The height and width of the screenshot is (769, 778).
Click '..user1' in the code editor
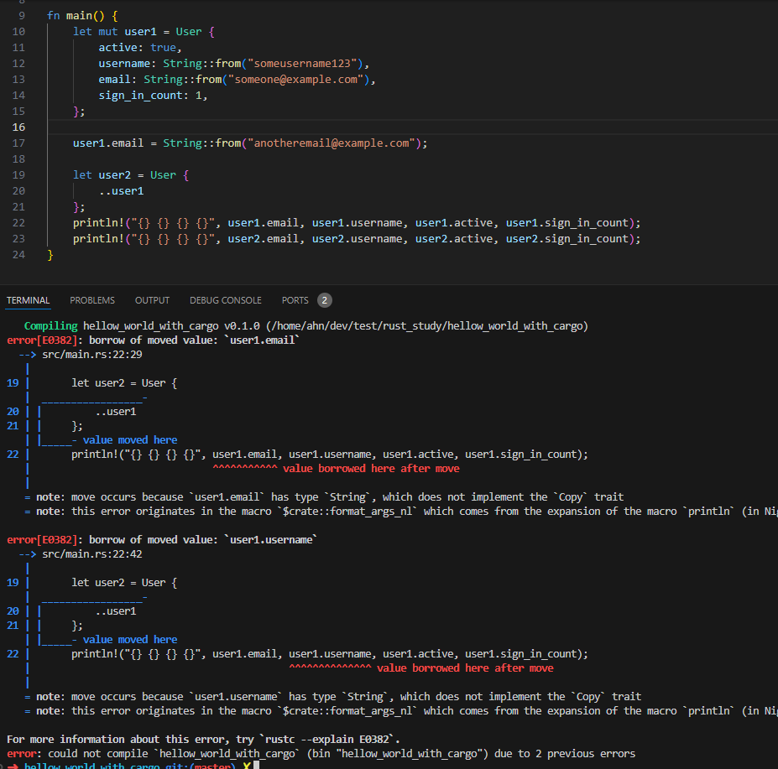pos(121,191)
